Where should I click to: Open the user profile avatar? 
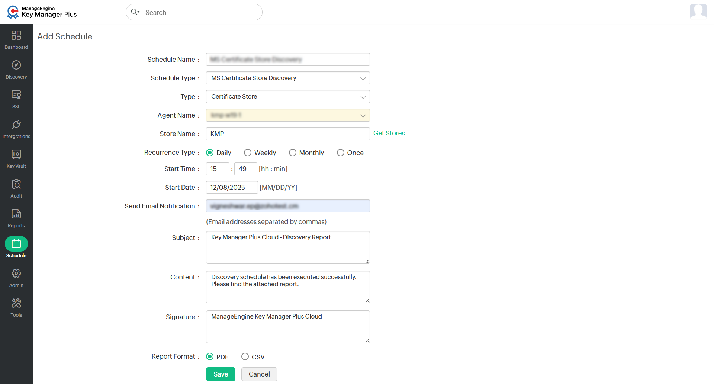tap(698, 11)
